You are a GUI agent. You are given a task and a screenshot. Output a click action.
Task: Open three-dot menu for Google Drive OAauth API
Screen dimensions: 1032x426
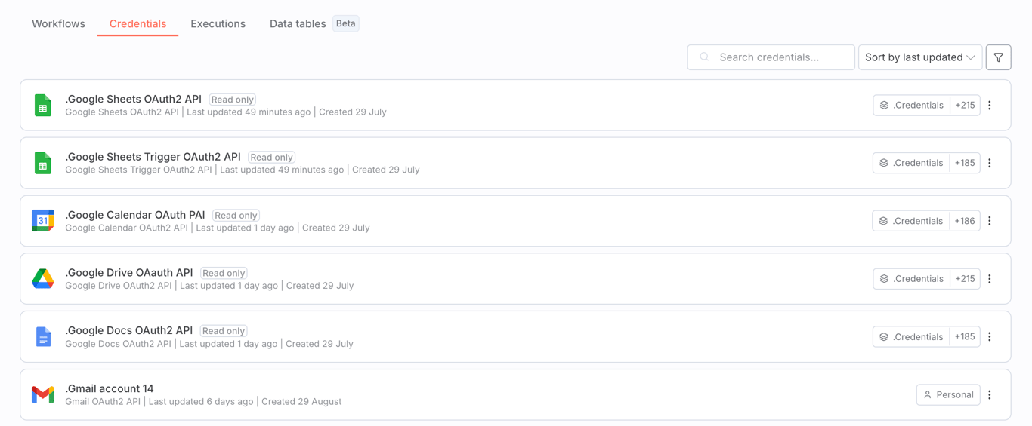pyautogui.click(x=990, y=279)
